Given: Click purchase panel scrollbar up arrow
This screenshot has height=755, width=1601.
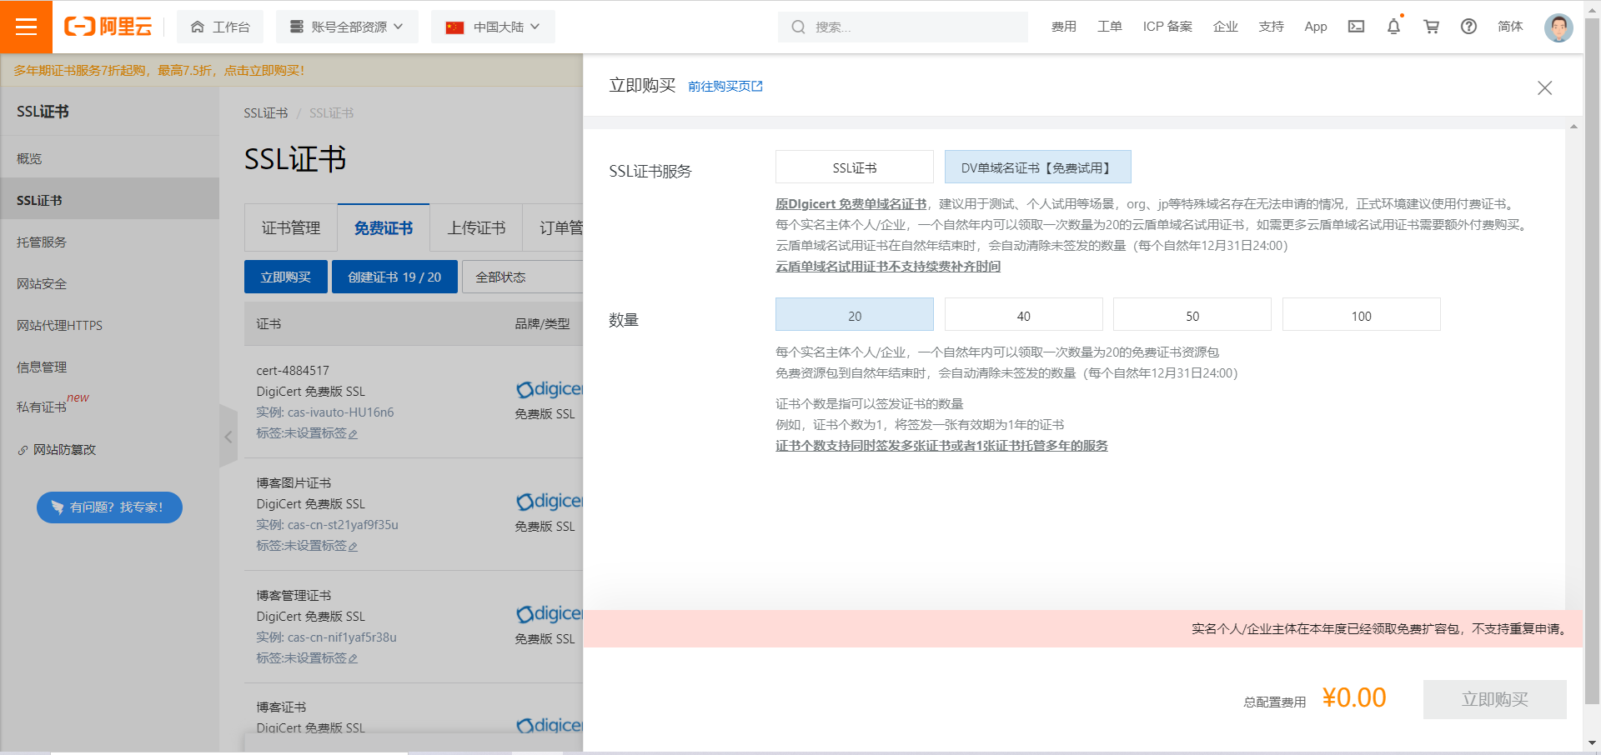Looking at the screenshot, I should 1573,127.
